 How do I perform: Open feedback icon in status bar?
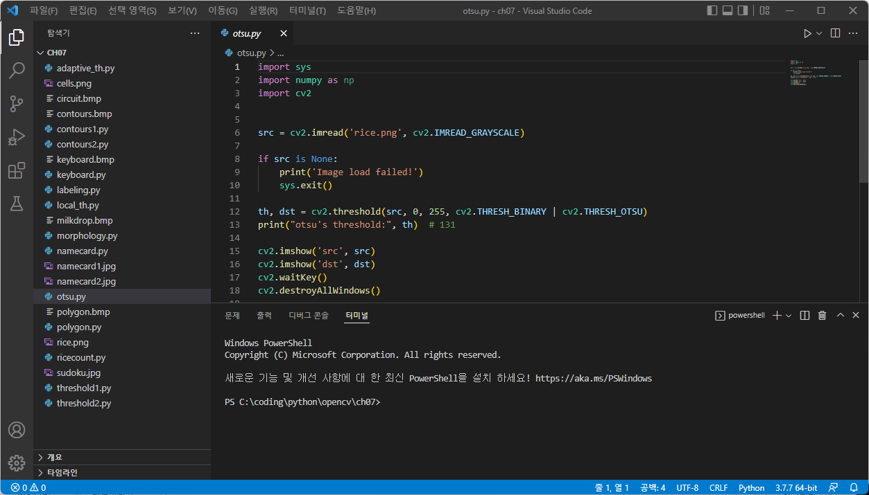[x=833, y=487]
